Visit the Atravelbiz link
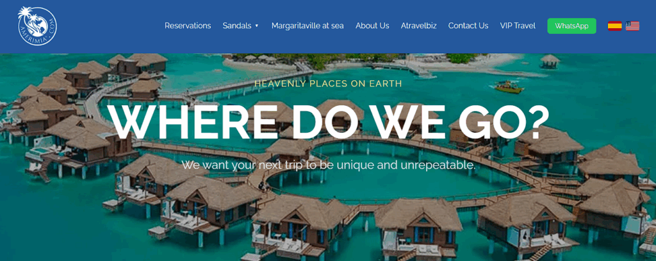The width and height of the screenshot is (656, 261). click(x=419, y=26)
